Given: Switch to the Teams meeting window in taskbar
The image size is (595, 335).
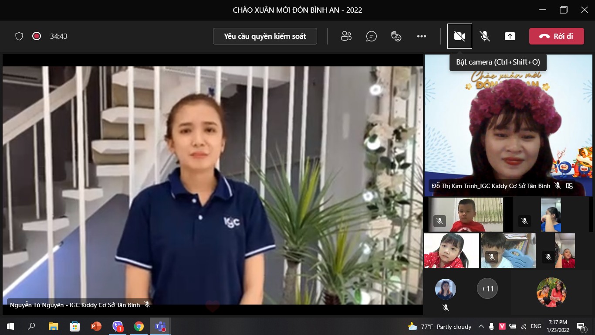Looking at the screenshot, I should [160, 326].
